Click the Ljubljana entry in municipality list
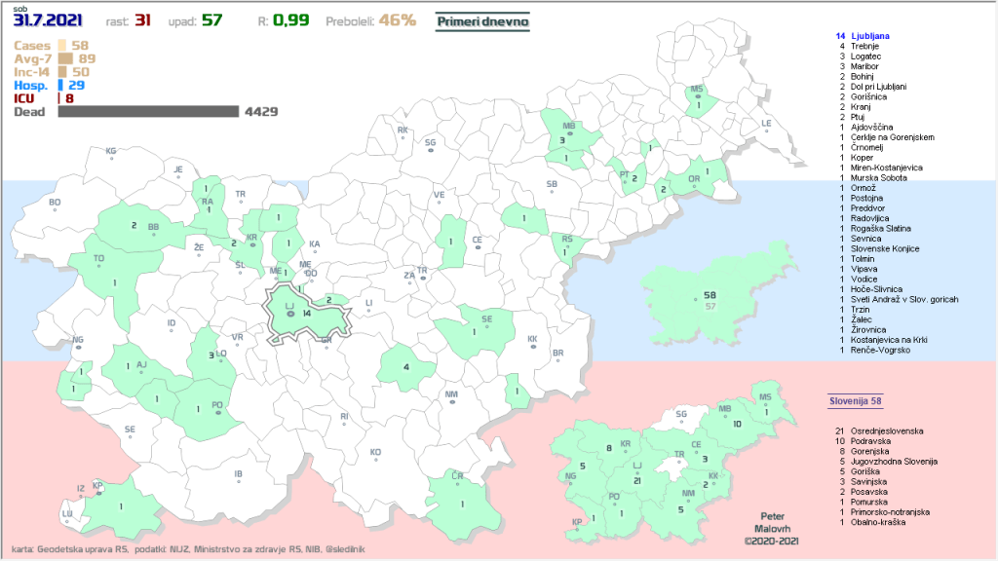998x561 pixels. [870, 36]
